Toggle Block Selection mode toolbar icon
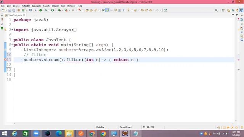The image size is (244, 137). point(119,10)
